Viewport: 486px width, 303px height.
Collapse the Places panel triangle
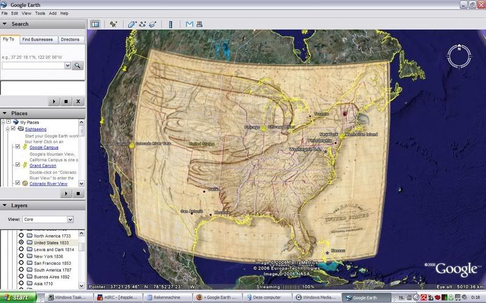coord(5,113)
